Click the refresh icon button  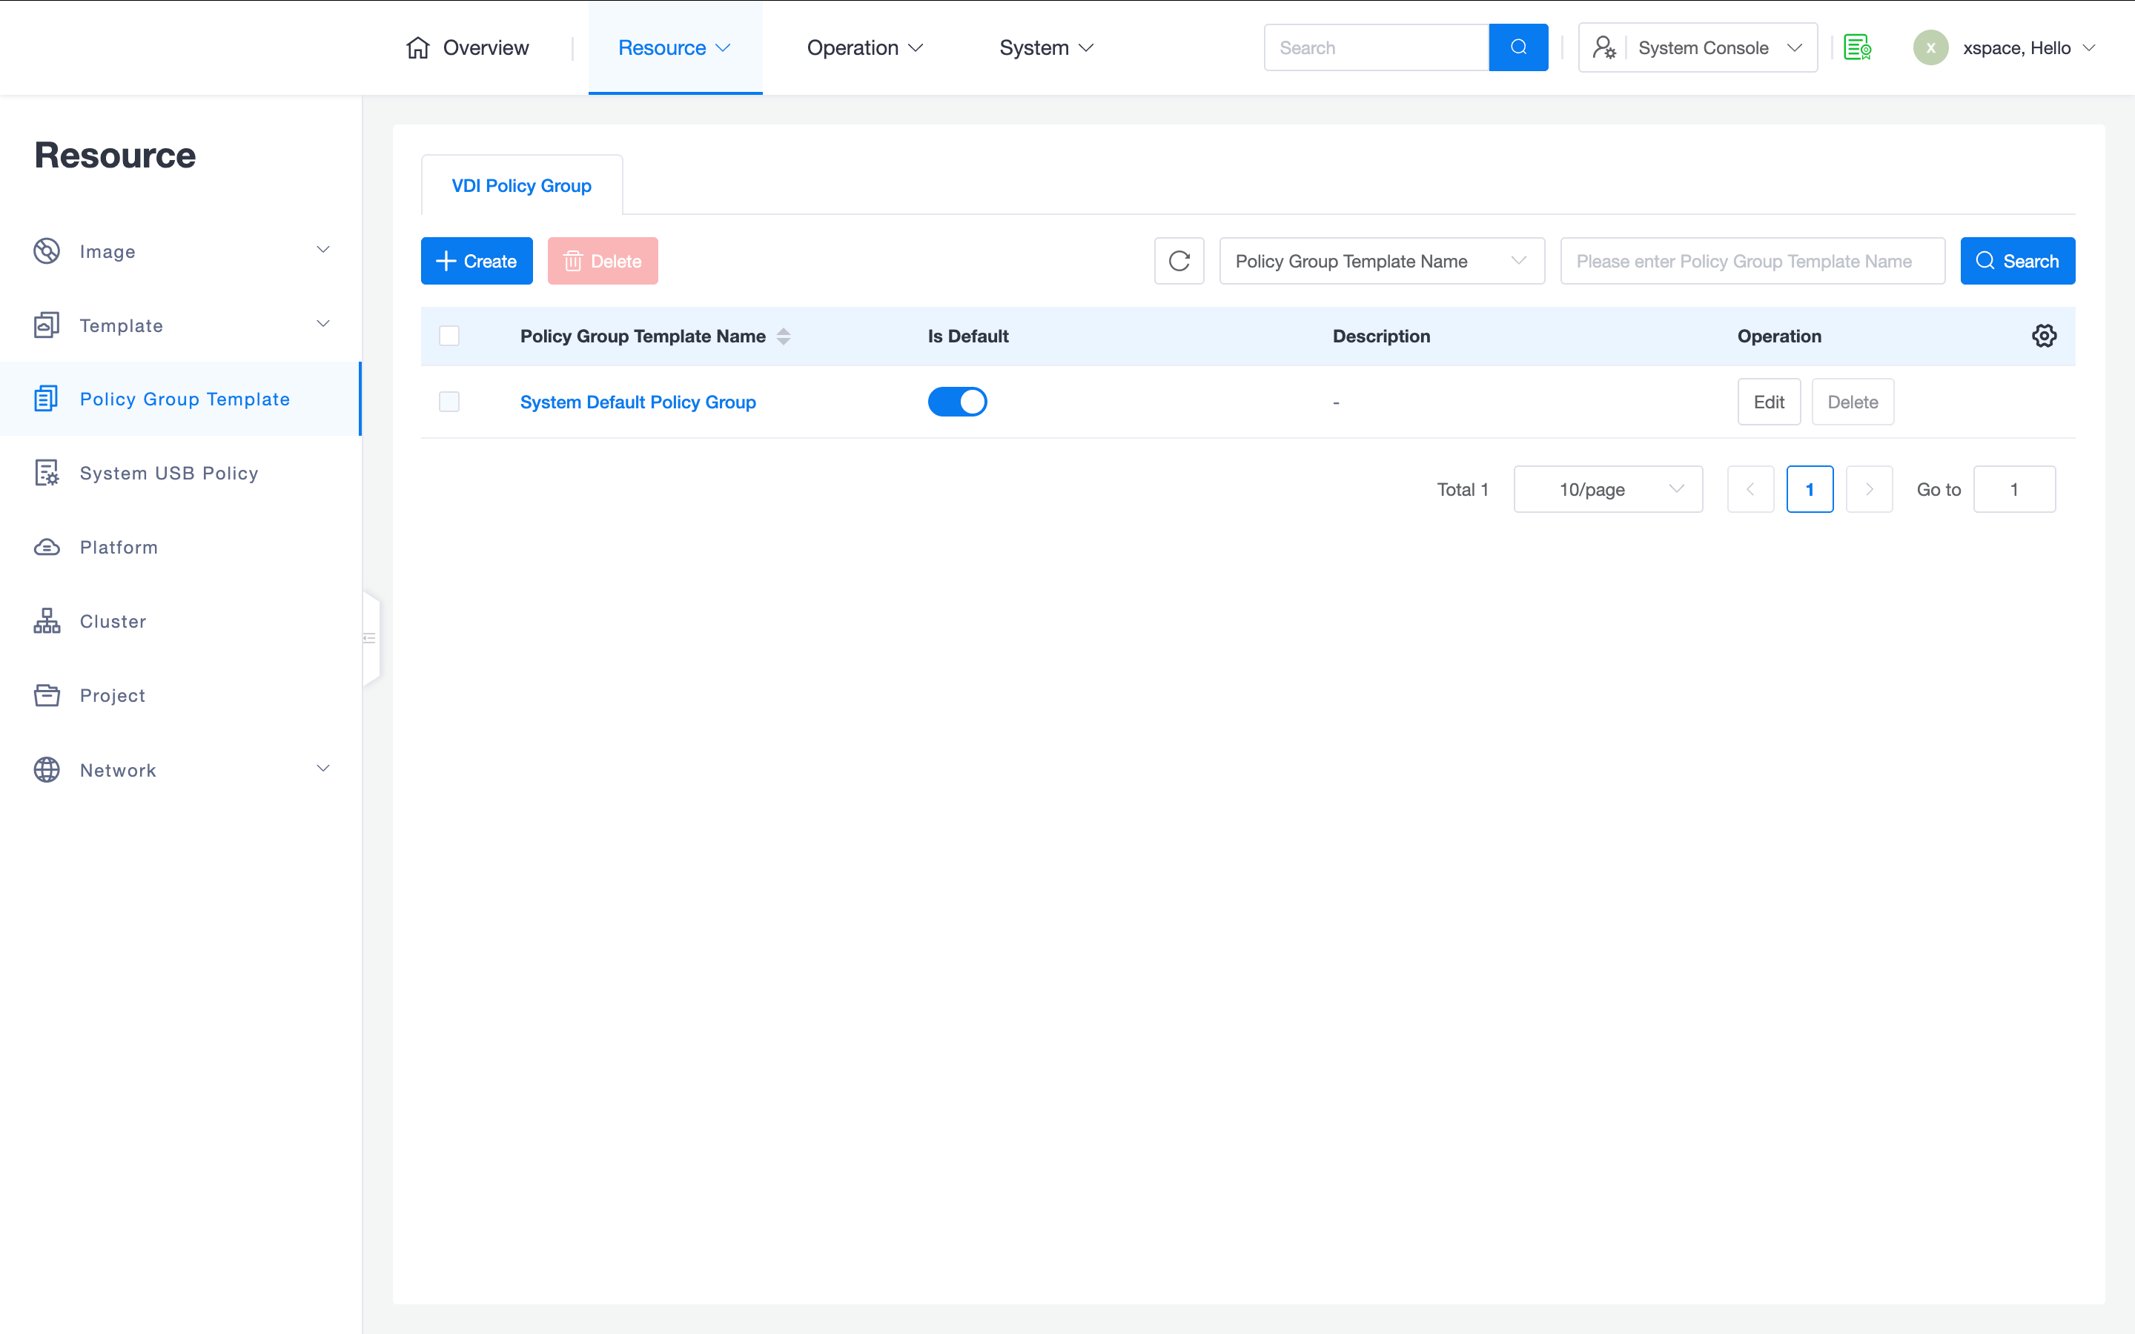[1179, 261]
